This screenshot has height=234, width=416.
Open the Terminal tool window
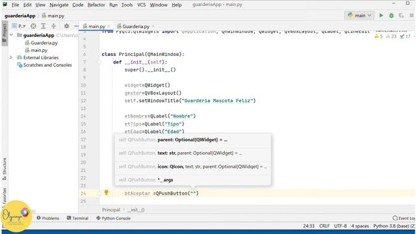tap(77, 218)
